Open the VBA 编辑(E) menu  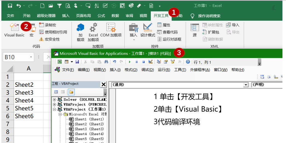(84, 70)
